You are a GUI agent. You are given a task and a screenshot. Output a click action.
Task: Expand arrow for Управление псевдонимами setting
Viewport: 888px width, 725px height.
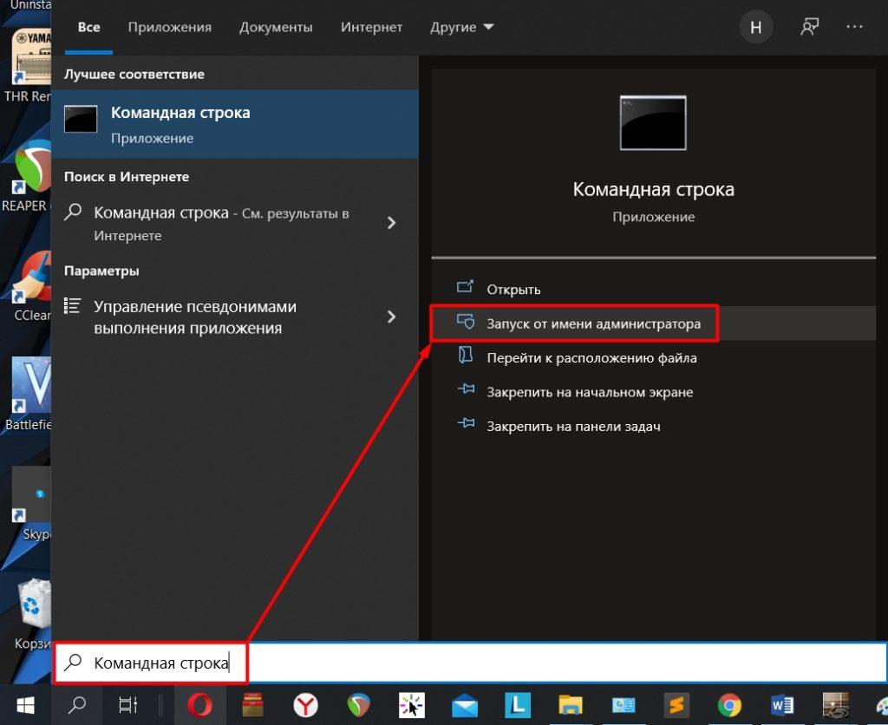[x=391, y=317]
